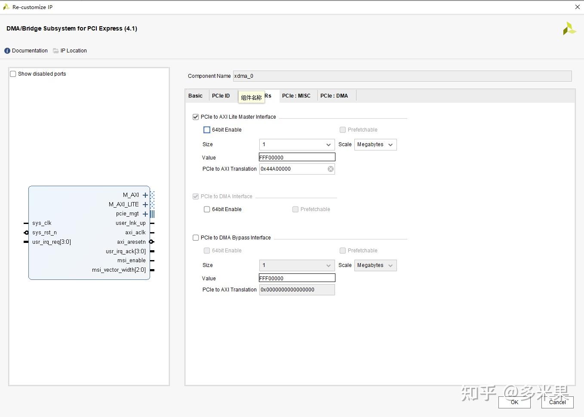Enable 64bit Enable for the AXI Lite interface
The image size is (584, 417).
(207, 129)
